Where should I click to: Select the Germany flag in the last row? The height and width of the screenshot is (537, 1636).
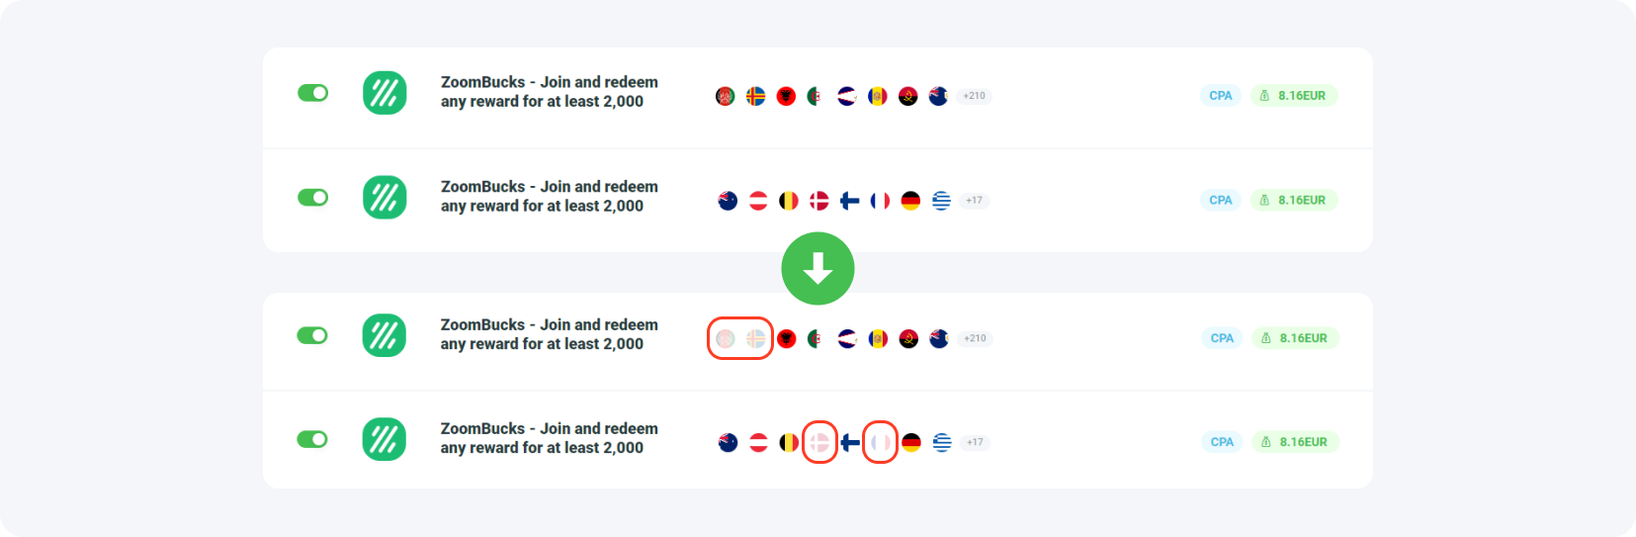tap(911, 442)
